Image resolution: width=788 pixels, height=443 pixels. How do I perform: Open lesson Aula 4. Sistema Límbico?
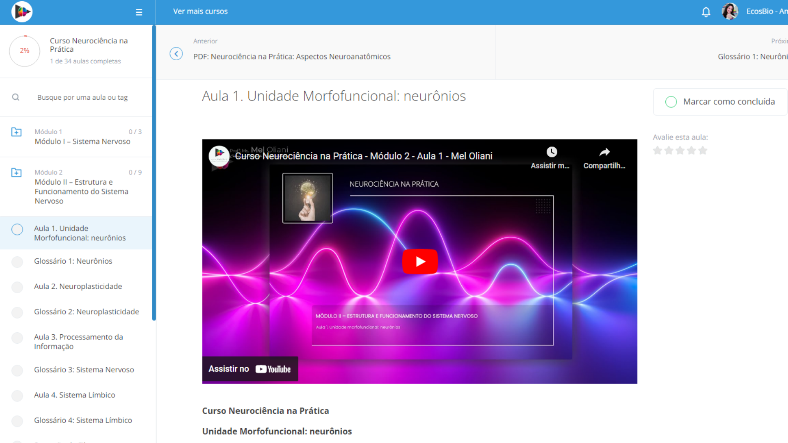[75, 395]
